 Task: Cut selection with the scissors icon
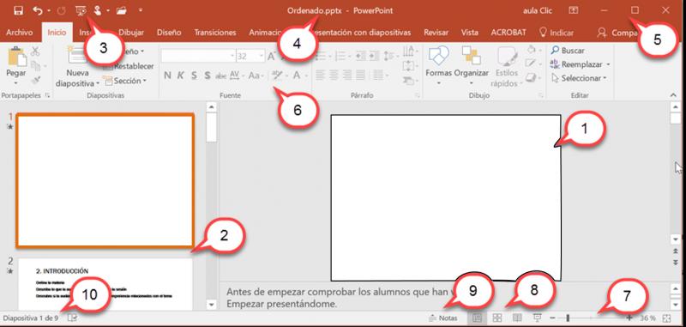point(35,51)
